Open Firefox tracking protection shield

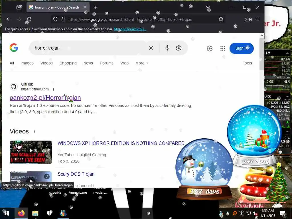tap(55, 19)
